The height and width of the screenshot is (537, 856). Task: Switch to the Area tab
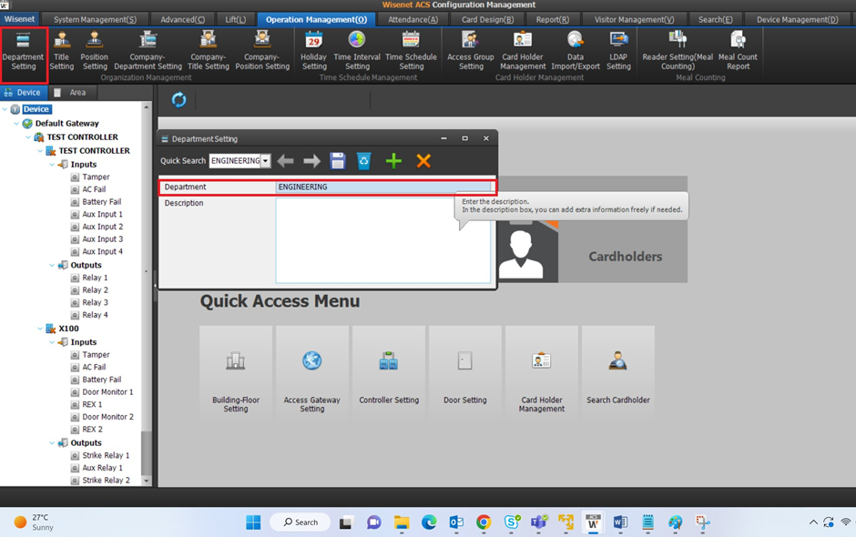tap(71, 92)
